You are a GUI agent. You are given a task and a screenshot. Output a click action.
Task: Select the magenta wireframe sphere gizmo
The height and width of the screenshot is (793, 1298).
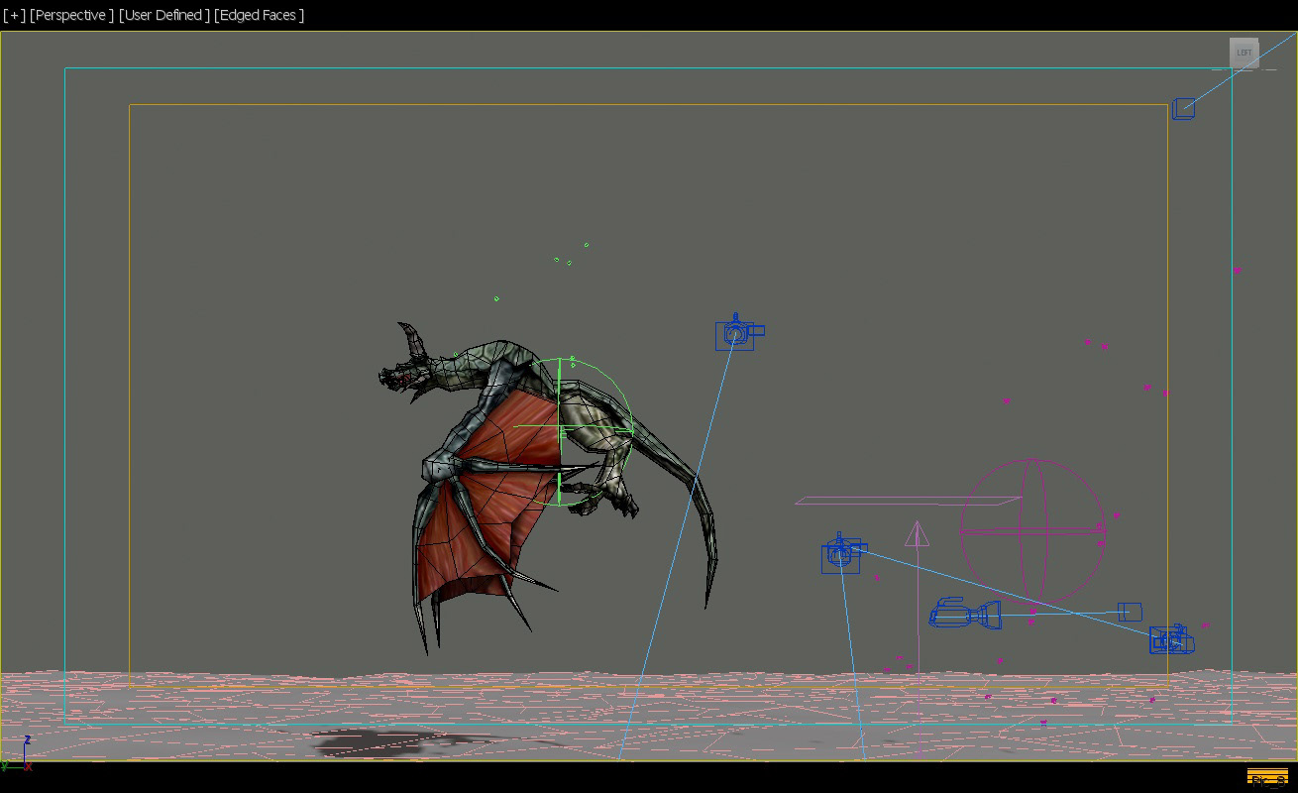[1032, 531]
